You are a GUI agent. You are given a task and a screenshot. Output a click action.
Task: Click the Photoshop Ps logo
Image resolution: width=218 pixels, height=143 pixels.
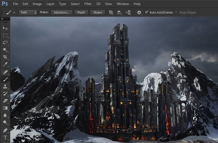[5, 4]
